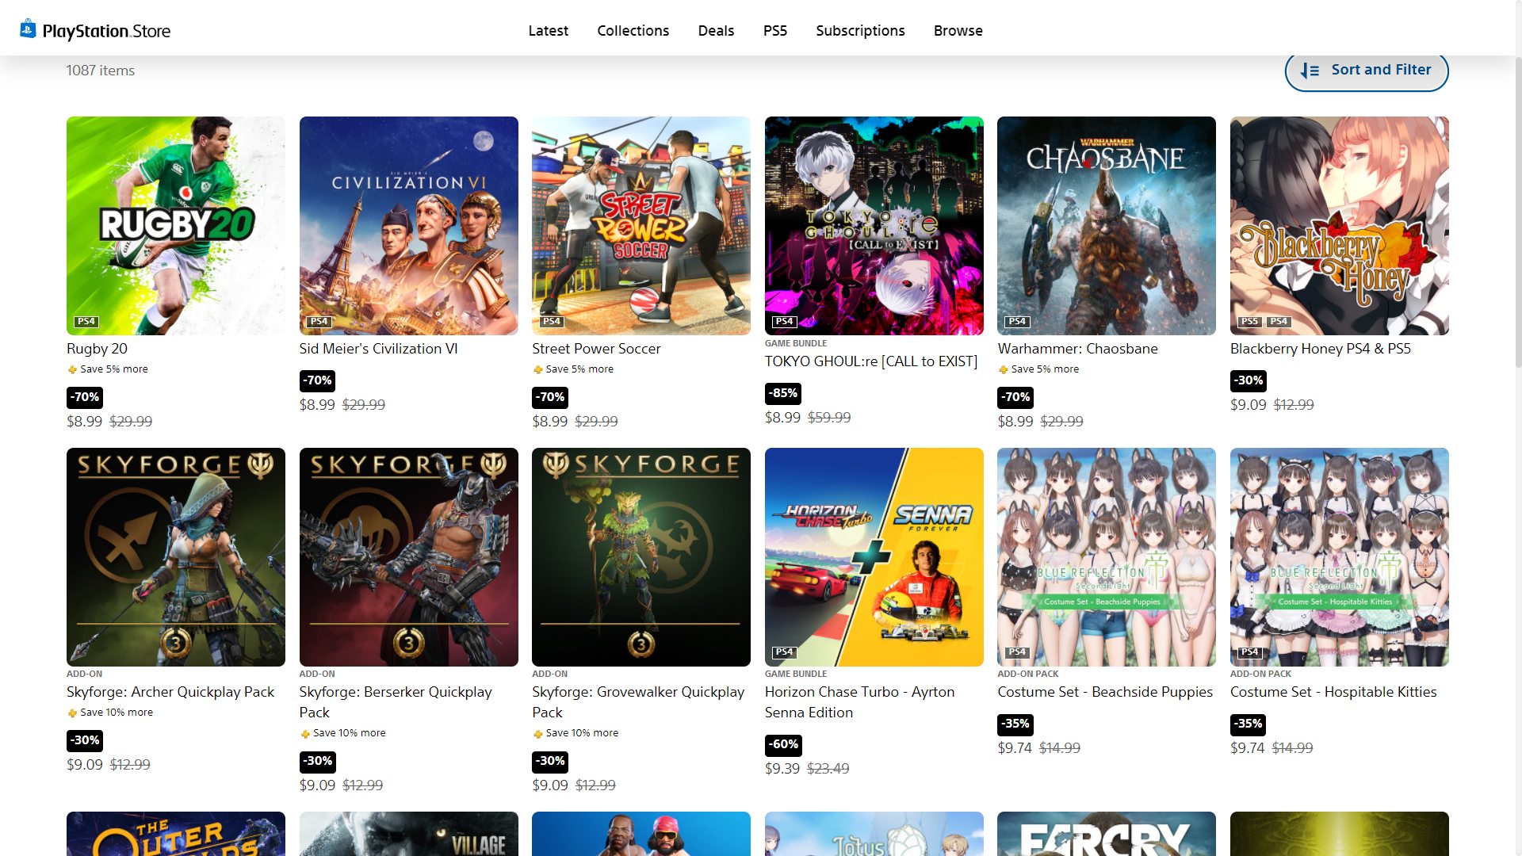Open Costume Set - Hospitable Kitties title link
1522x856 pixels.
(1333, 692)
